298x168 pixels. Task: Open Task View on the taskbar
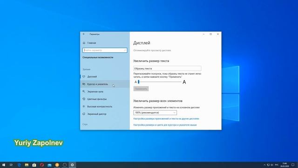tap(11, 165)
